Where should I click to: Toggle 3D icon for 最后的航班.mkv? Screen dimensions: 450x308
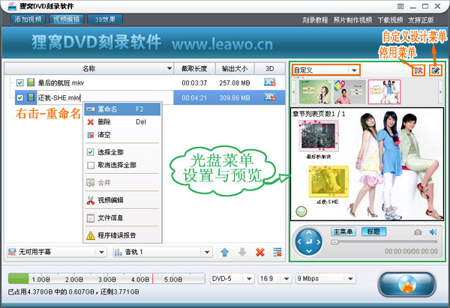[270, 82]
